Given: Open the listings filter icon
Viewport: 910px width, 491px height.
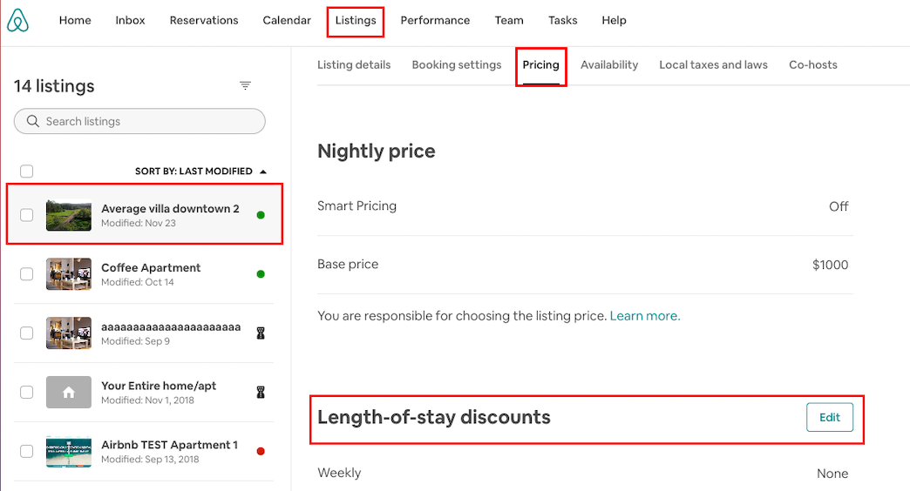Looking at the screenshot, I should click(246, 86).
